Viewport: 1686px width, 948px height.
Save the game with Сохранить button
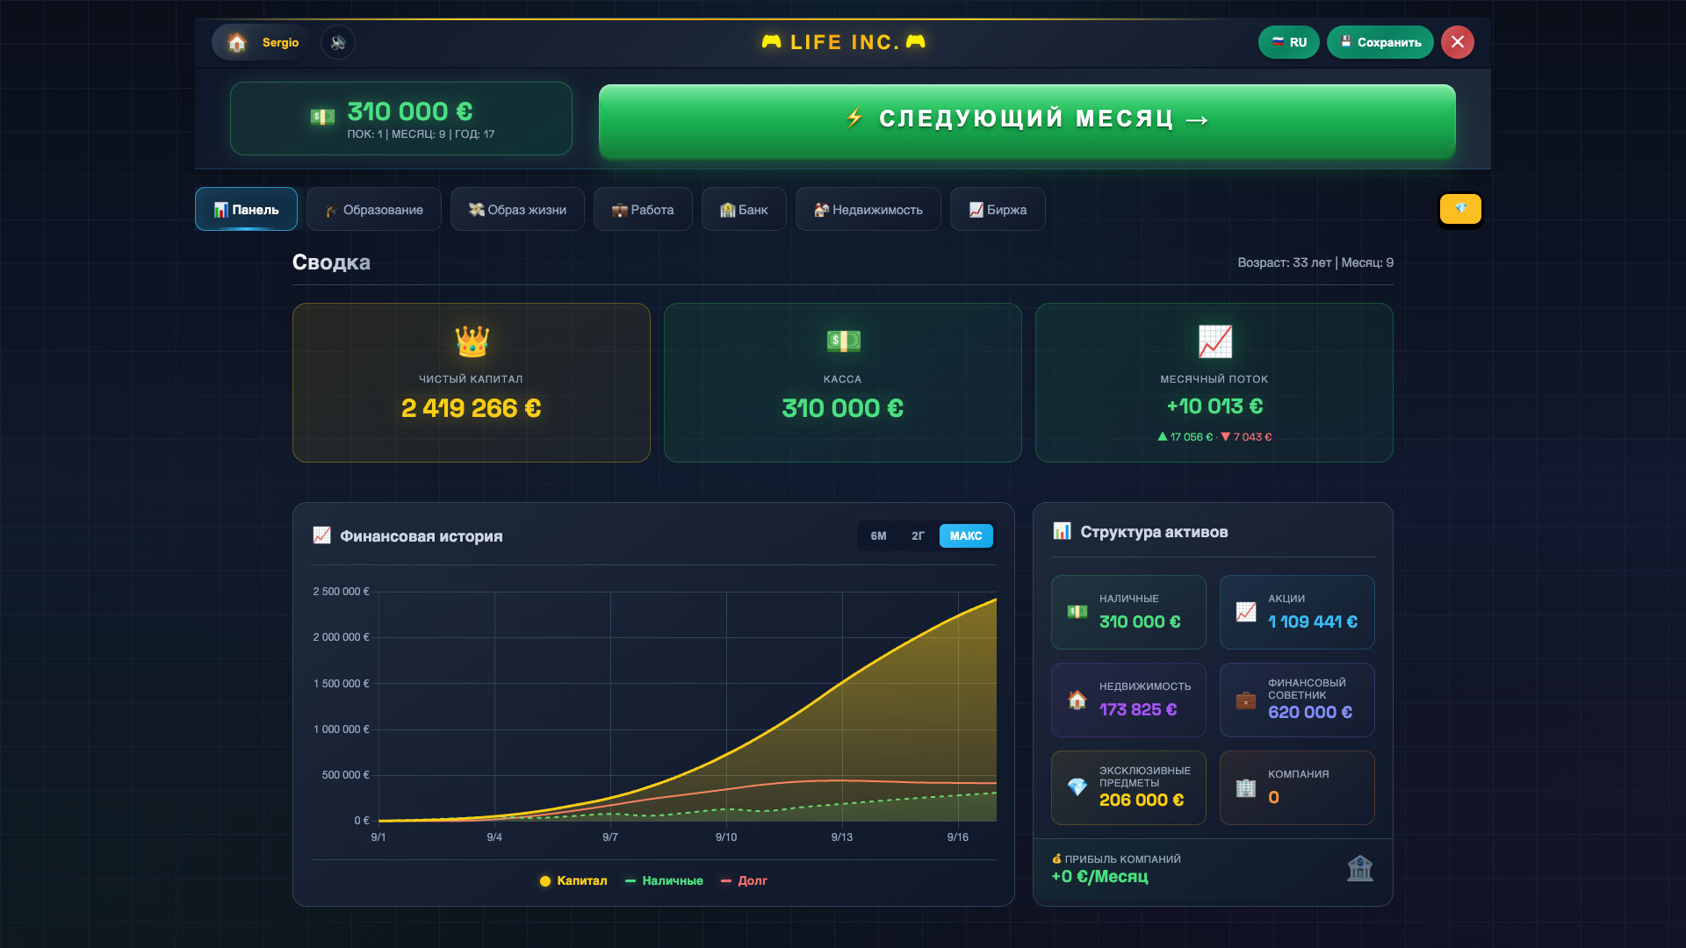pos(1380,42)
